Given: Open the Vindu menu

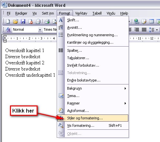Looking at the screenshot, I should point(111,13).
